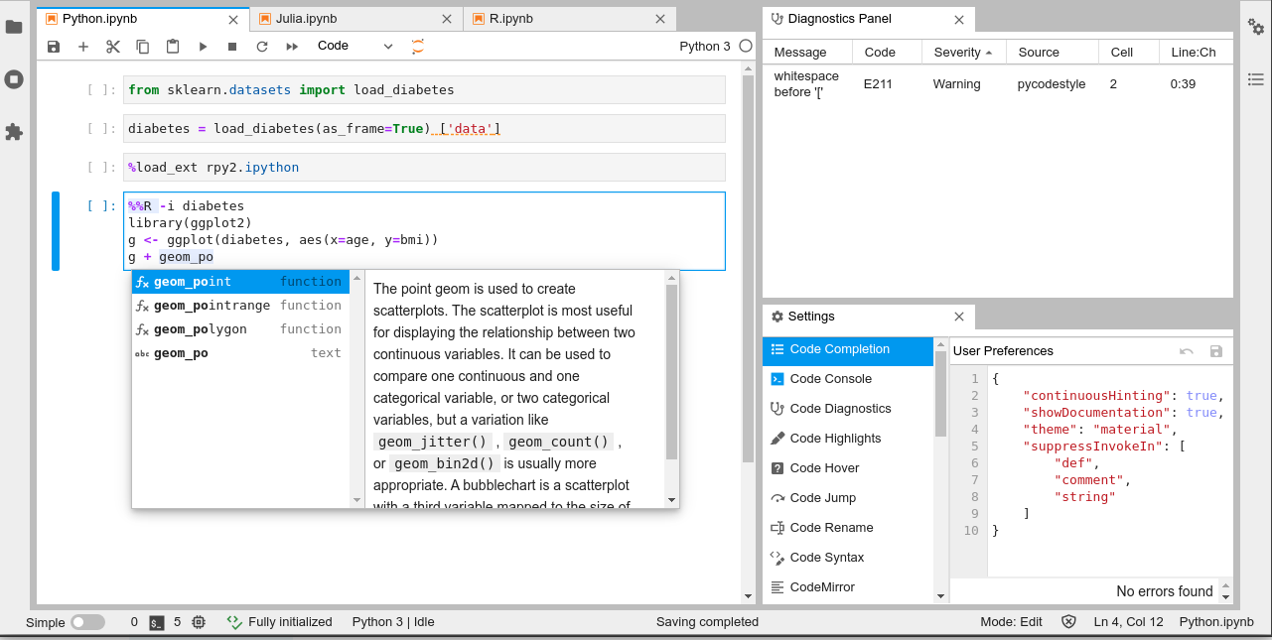The width and height of the screenshot is (1272, 640).
Task: Click the Python 3 kernel name button
Action: [x=705, y=46]
